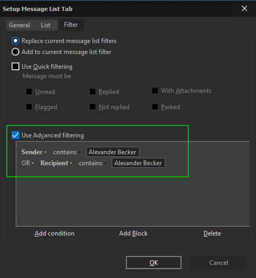The width and height of the screenshot is (256, 278).
Task: Expand the OR operator dropdown
Action: (x=28, y=163)
